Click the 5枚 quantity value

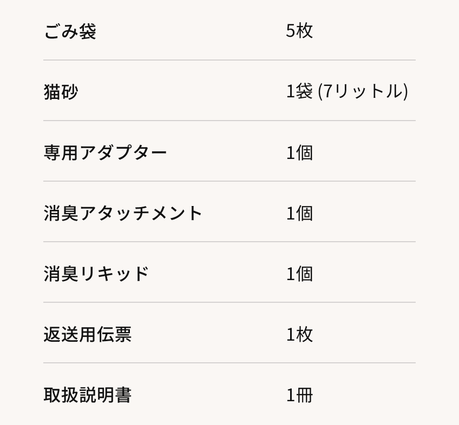(299, 31)
